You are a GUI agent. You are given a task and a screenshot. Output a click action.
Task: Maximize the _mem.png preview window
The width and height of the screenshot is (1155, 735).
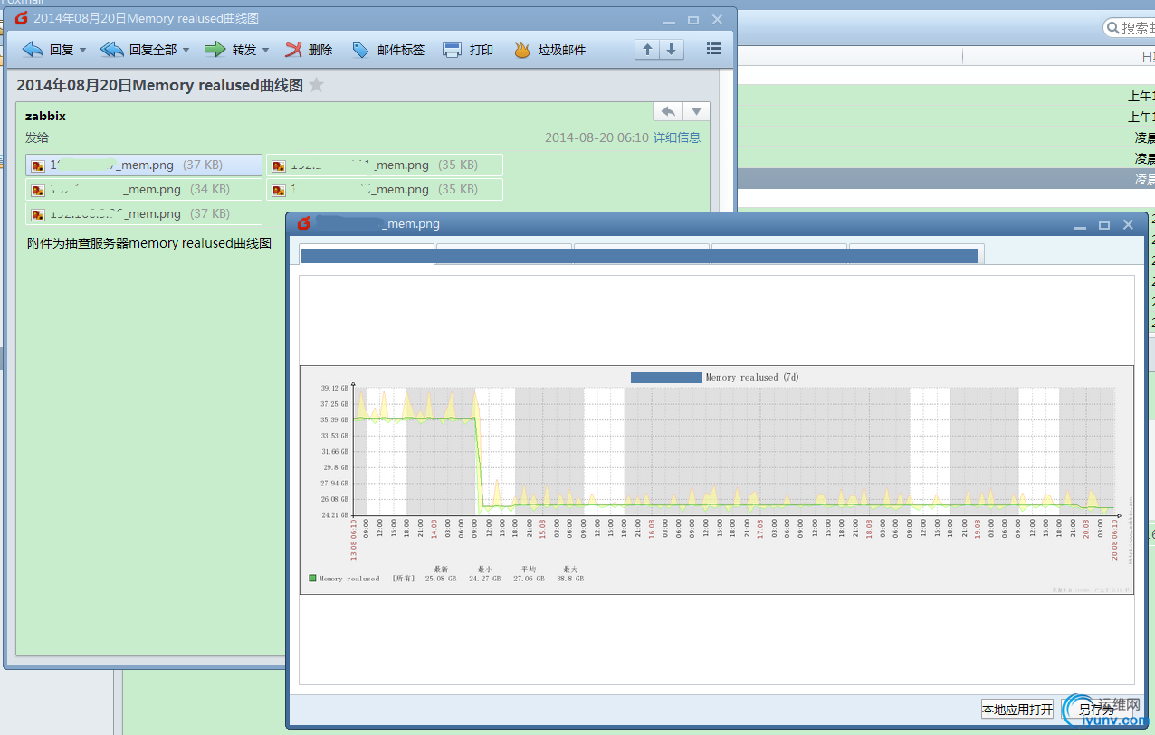[x=1103, y=224]
